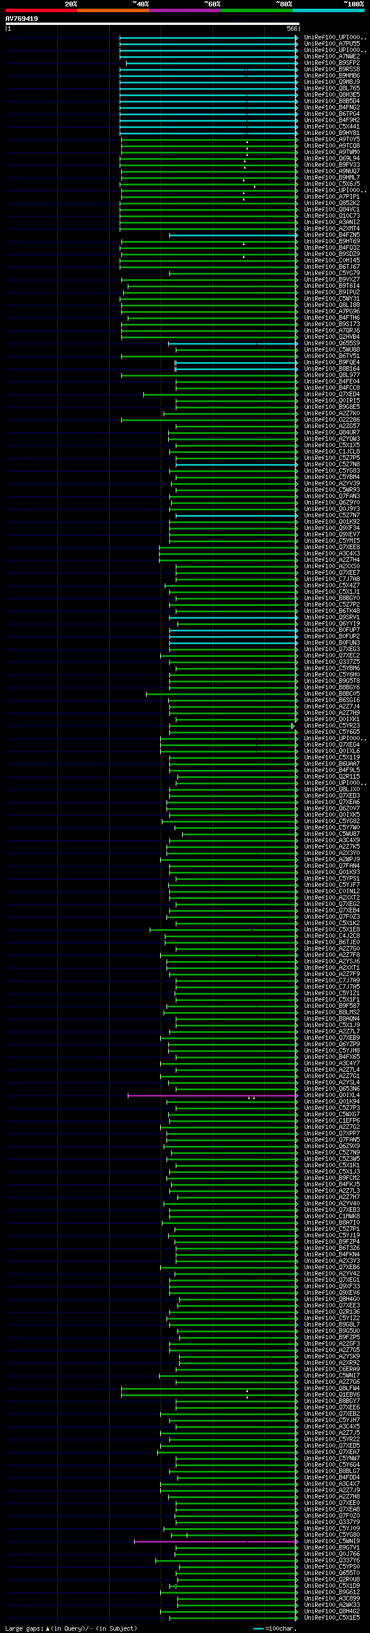Select the UniRef100_B6TPG4 label

point(332,114)
